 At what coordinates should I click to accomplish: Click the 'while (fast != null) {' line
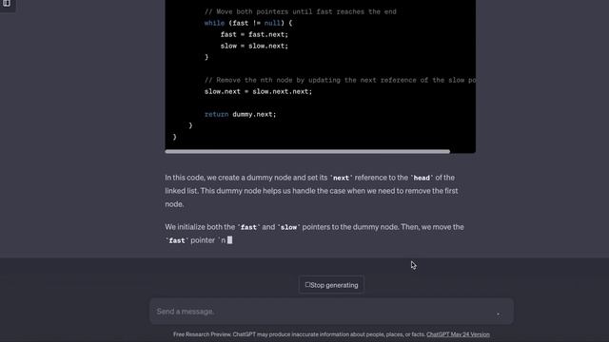click(248, 23)
